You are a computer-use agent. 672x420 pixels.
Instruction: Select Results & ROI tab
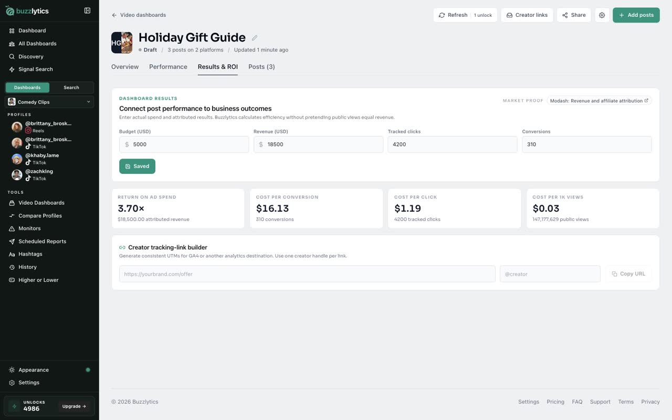tap(218, 67)
